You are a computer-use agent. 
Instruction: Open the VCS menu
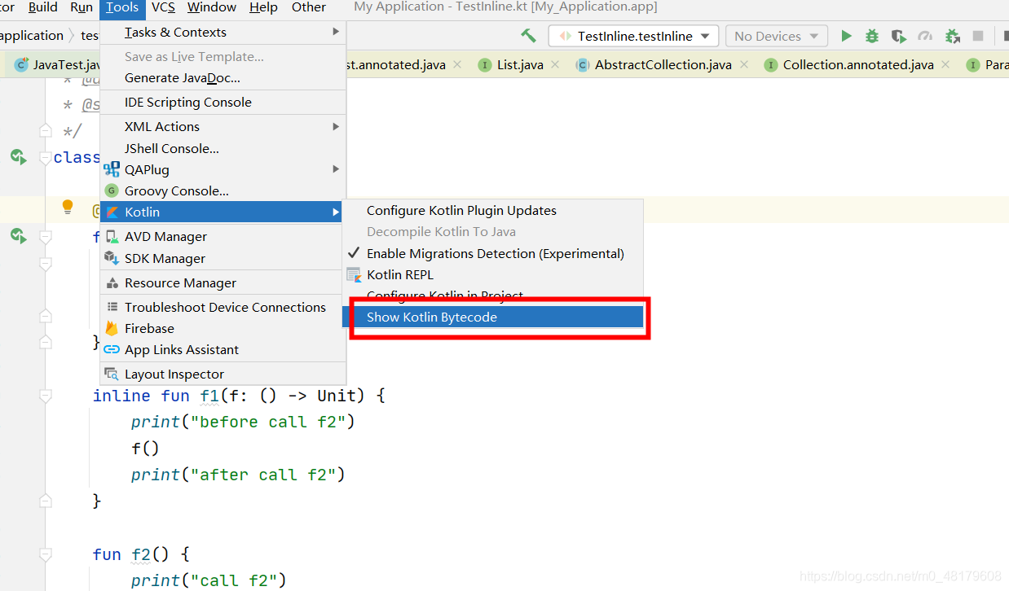[163, 7]
